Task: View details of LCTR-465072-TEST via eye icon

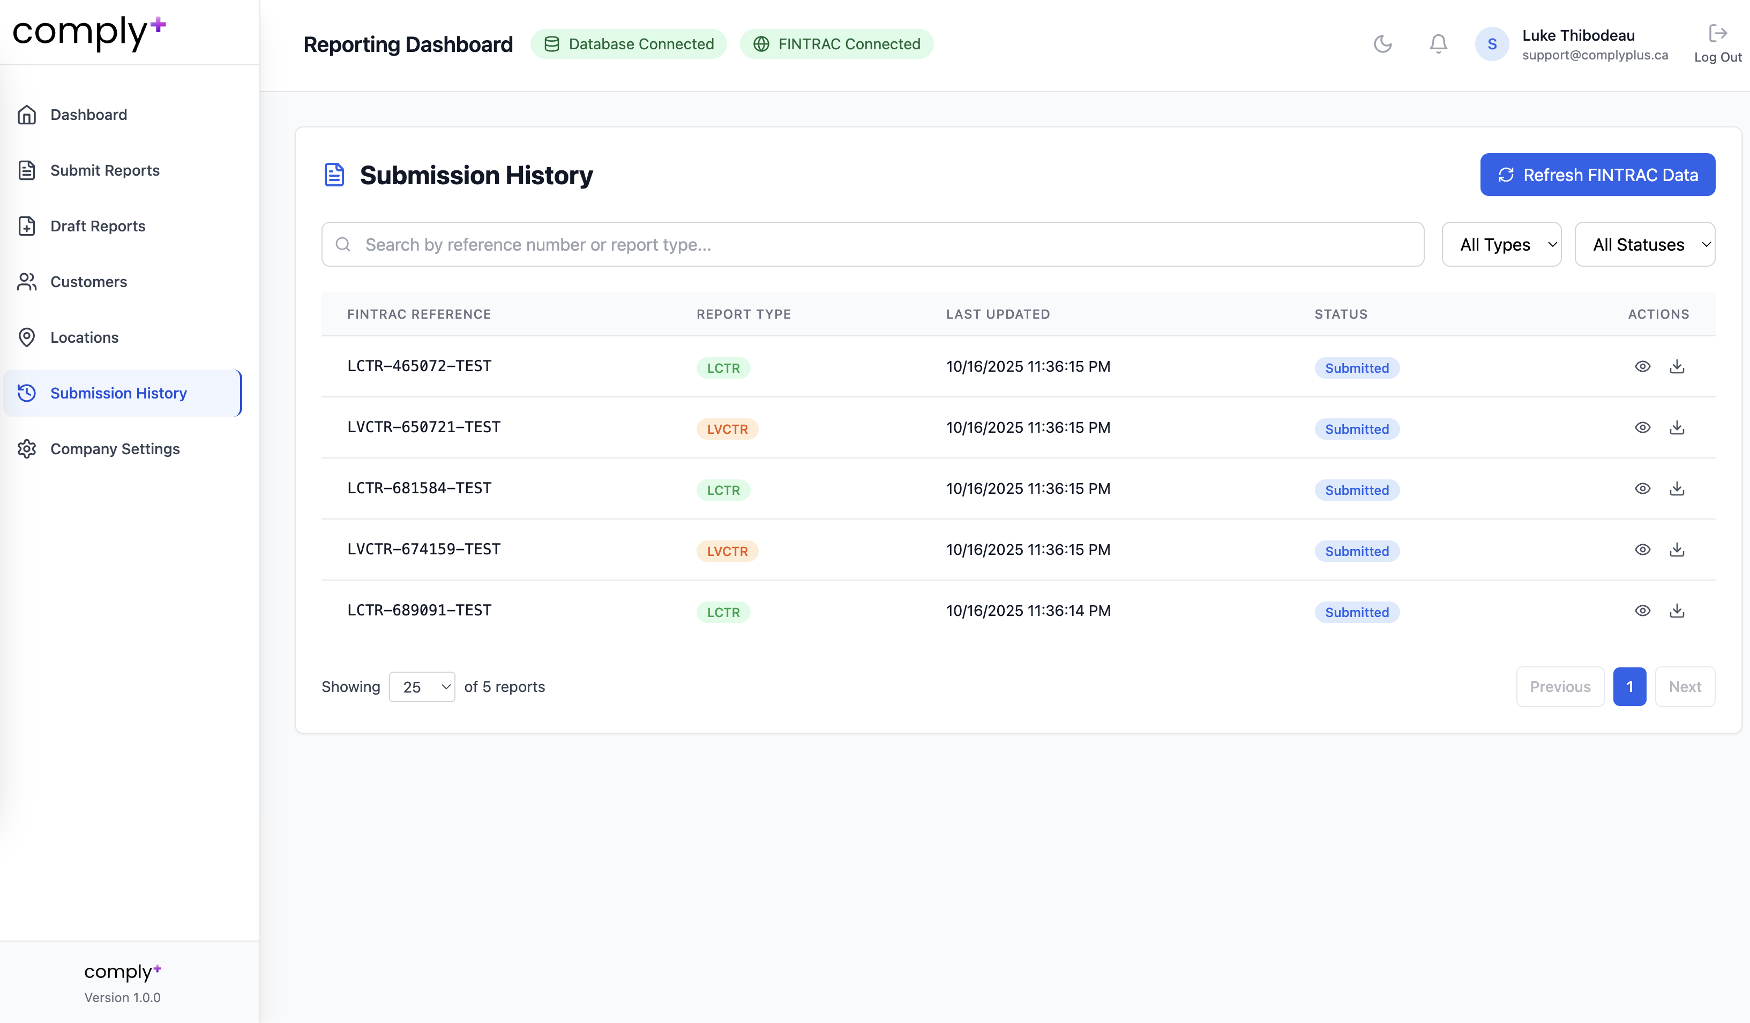Action: pyautogui.click(x=1642, y=366)
